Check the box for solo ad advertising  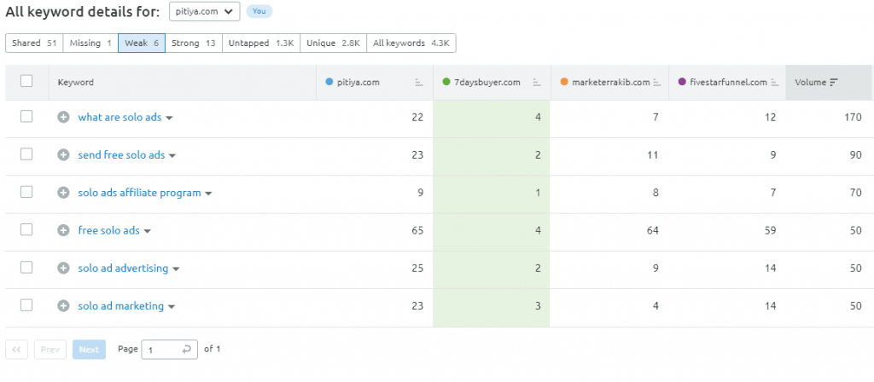coord(26,267)
